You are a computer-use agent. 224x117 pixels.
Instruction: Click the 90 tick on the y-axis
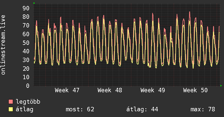tap(26, 8)
